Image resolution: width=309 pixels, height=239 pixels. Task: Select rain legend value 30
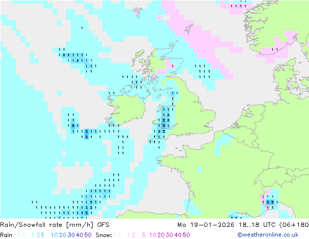(x=71, y=235)
